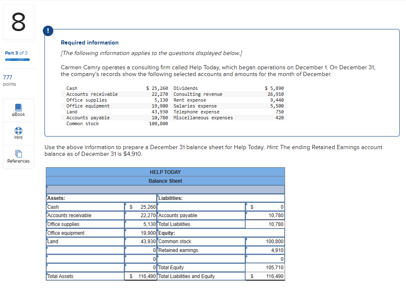Open blank asset account cell directly below Land

coord(86,250)
